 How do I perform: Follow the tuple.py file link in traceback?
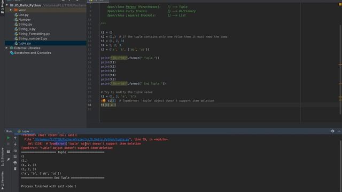(82, 139)
